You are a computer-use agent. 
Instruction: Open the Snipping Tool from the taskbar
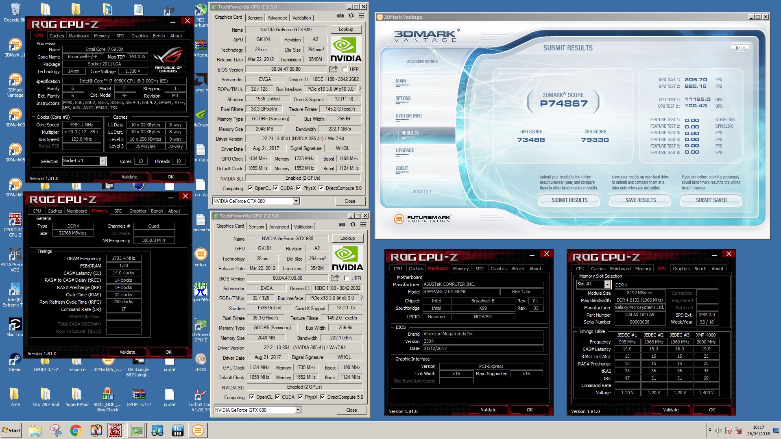(x=55, y=430)
